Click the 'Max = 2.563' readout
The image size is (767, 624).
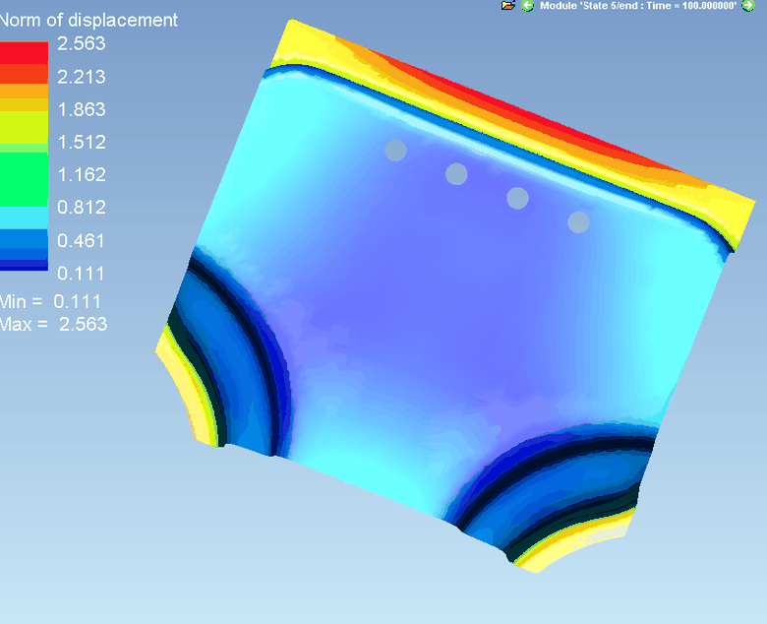tap(53, 324)
